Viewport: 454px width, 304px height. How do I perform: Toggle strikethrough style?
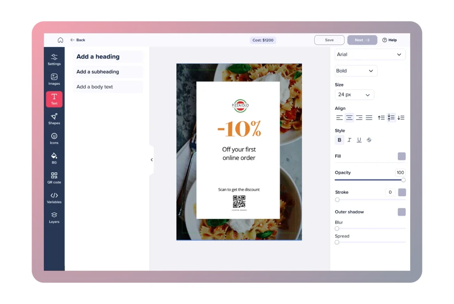[369, 140]
